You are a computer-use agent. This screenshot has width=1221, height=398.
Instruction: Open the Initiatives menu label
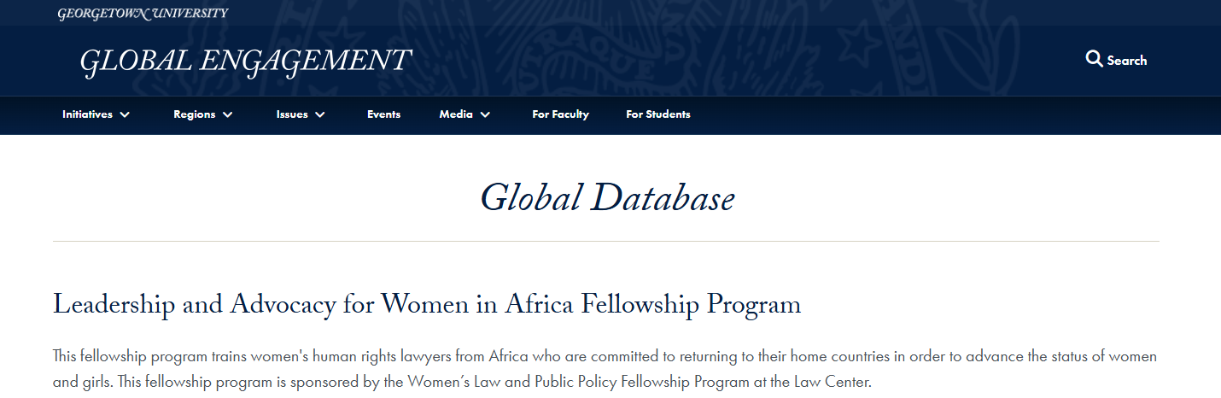[87, 114]
